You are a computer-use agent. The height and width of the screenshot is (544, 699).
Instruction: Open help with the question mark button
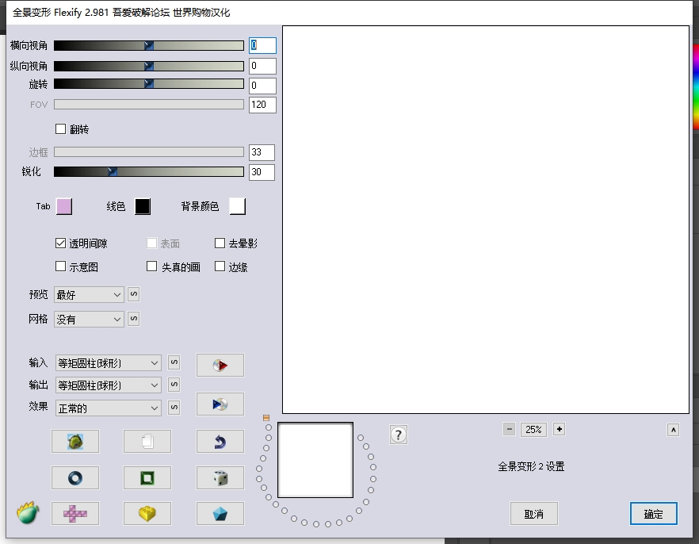tap(398, 435)
